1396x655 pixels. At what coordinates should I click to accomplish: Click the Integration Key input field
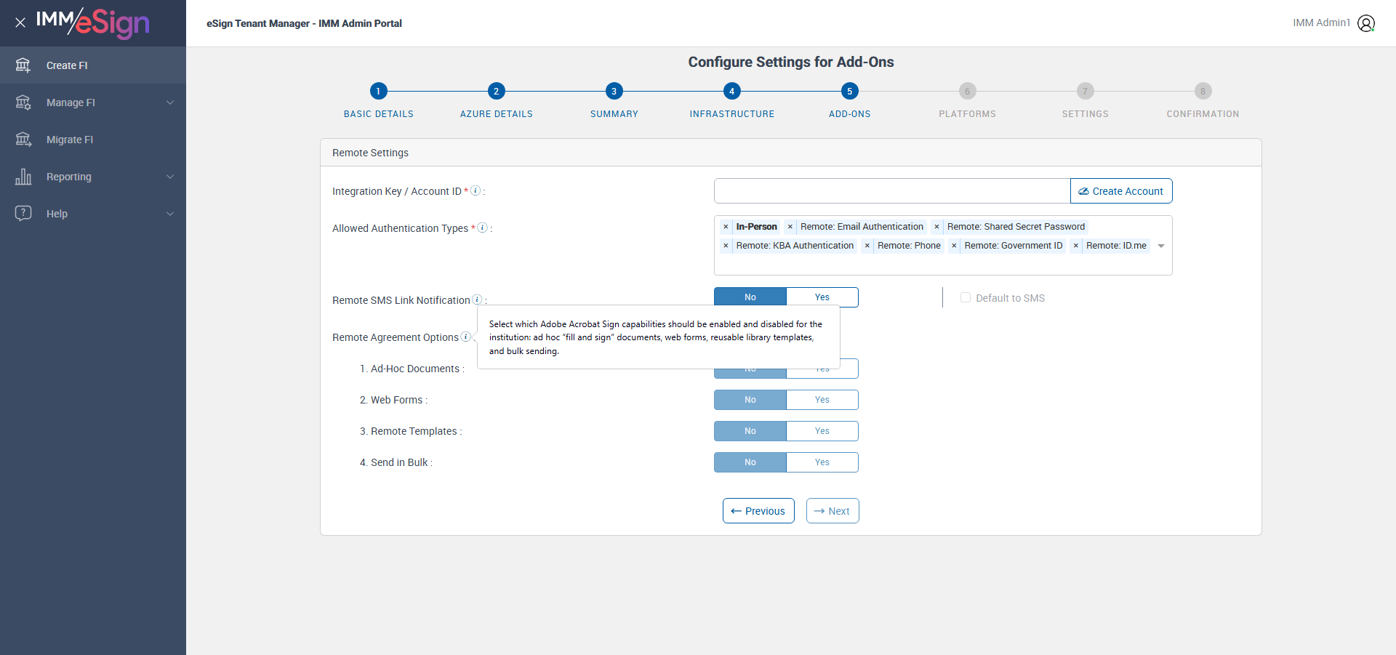tap(892, 191)
